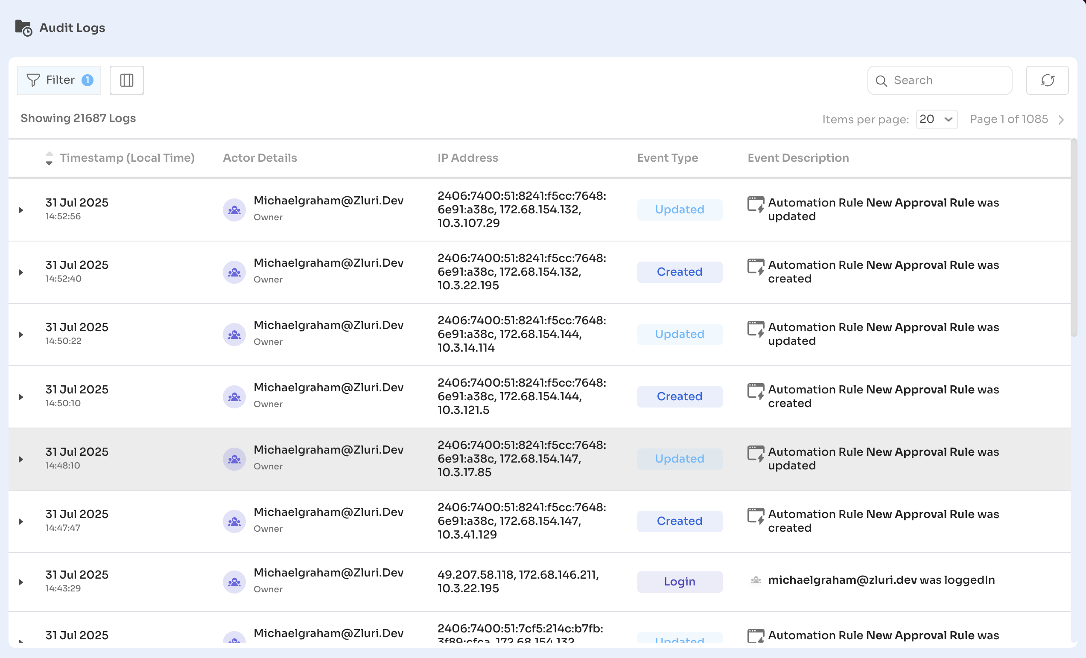This screenshot has height=658, width=1086.
Task: Click the Actor Details column header
Action: pyautogui.click(x=260, y=158)
